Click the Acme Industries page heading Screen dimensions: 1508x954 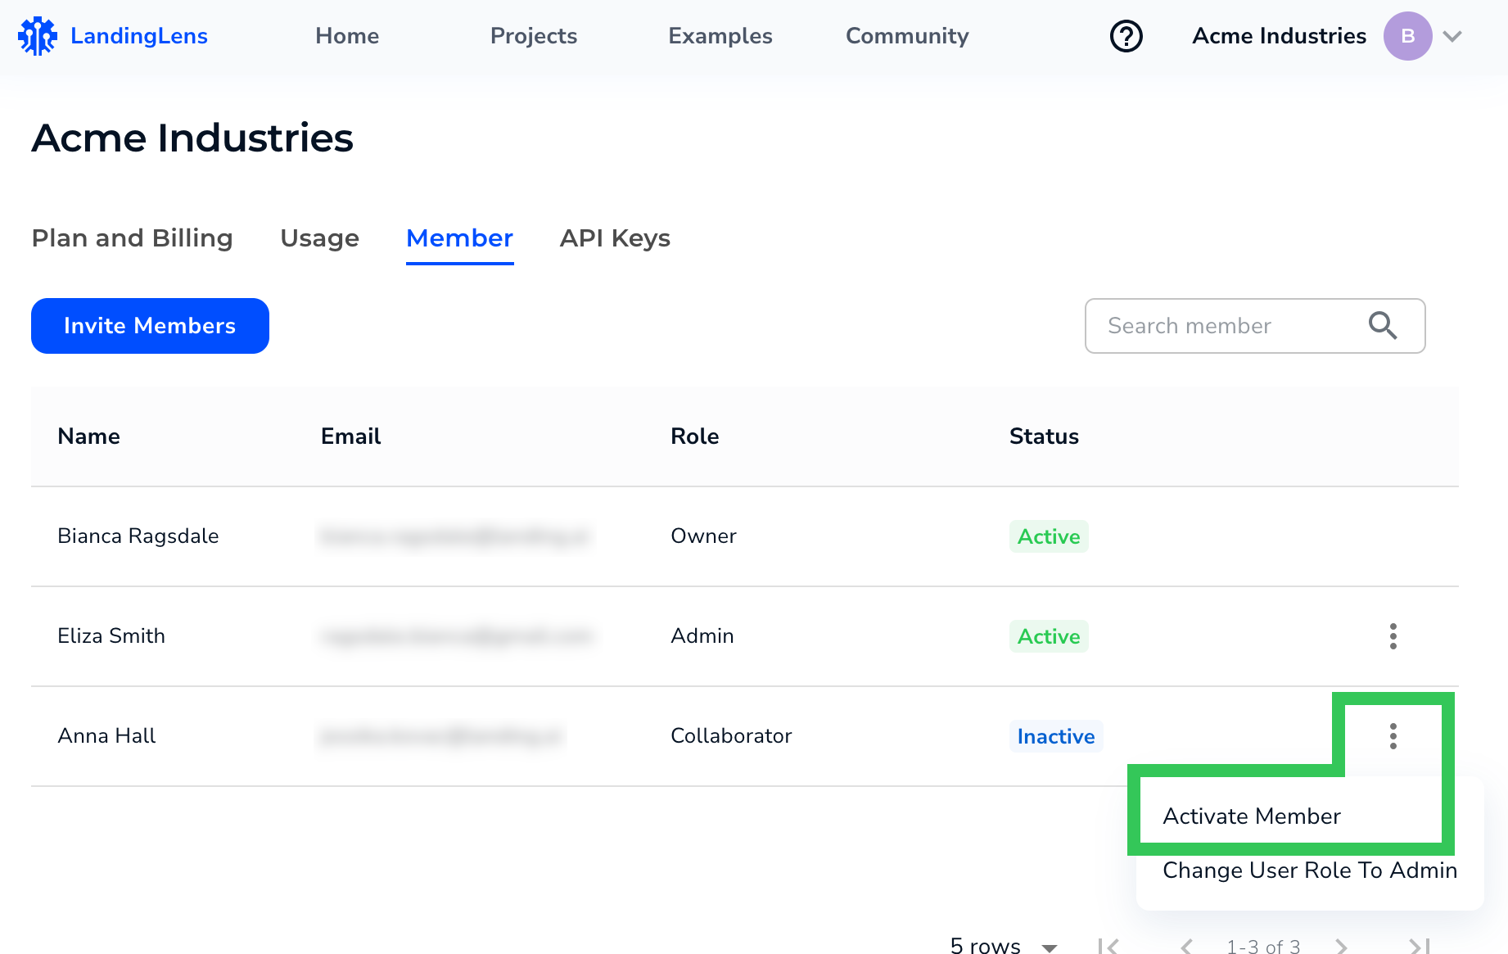pos(192,138)
